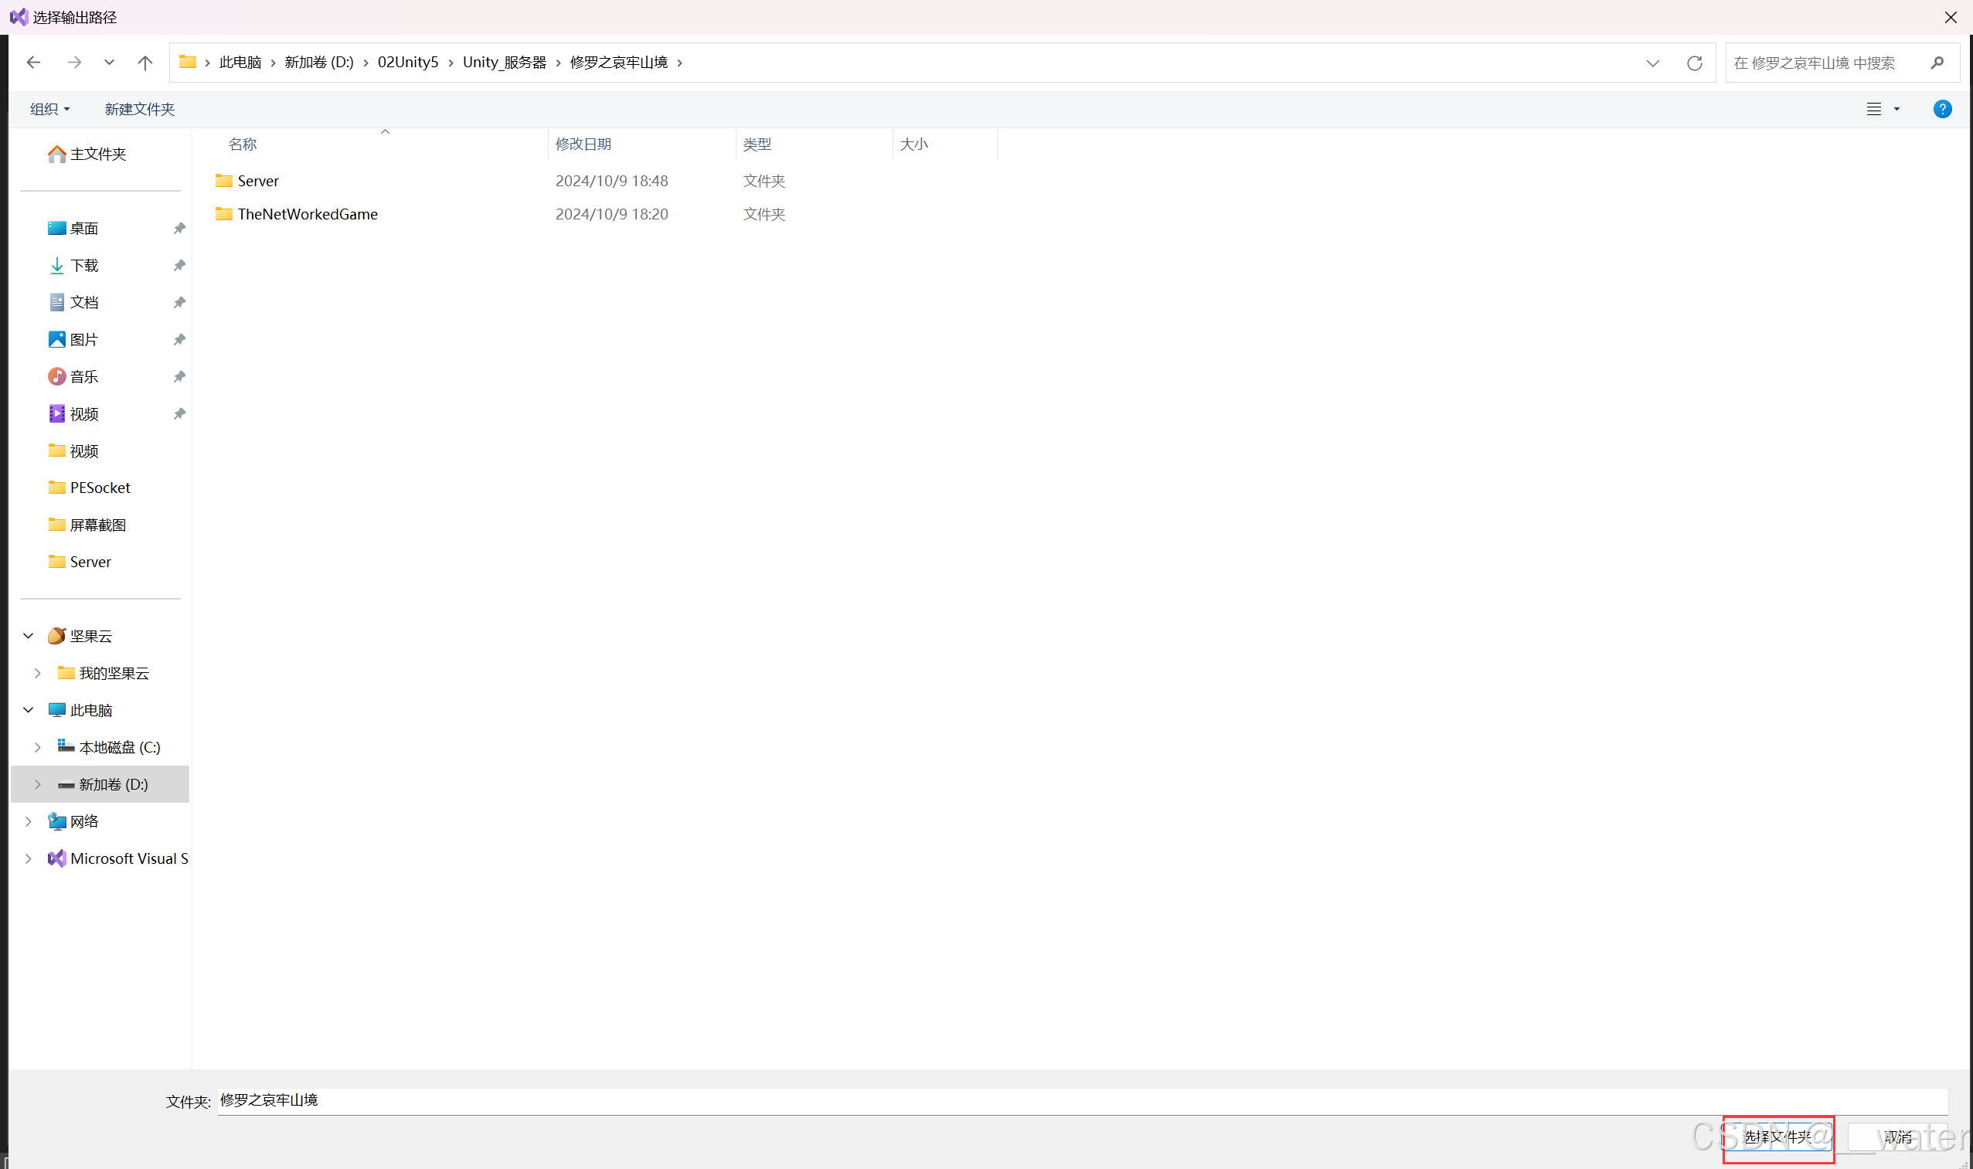
Task: Open the view options dropdown arrow
Action: coord(1896,109)
